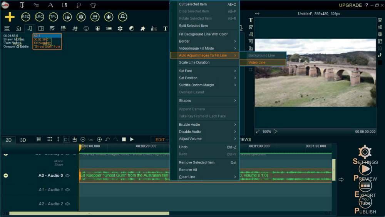The width and height of the screenshot is (385, 217).
Task: Click the UPGRADE link
Action: point(350,5)
